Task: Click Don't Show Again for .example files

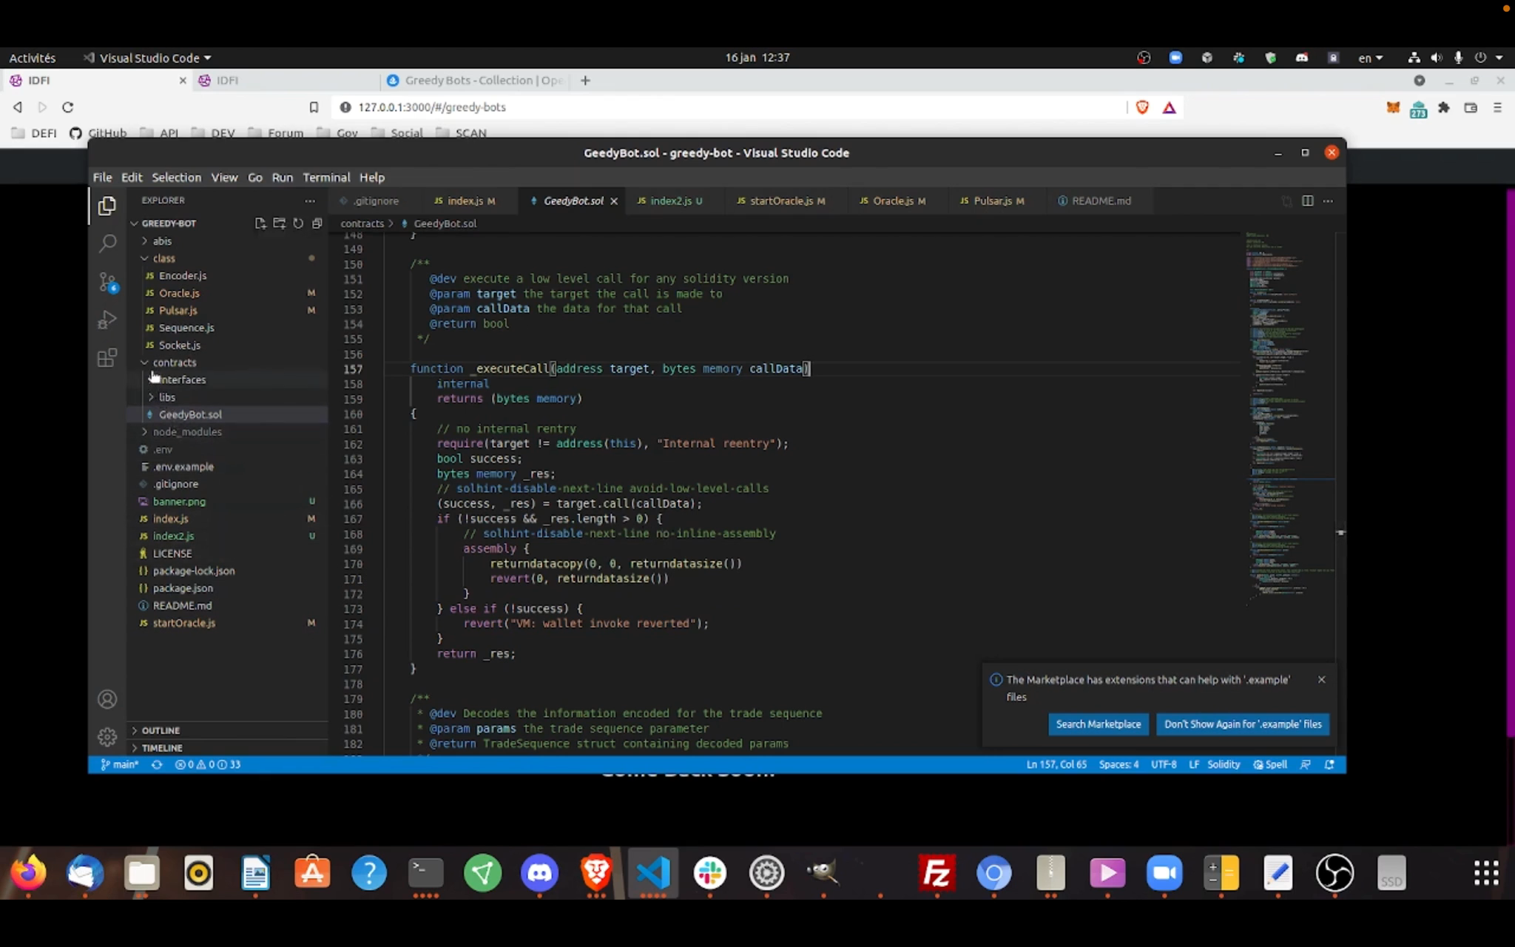Action: 1243,724
